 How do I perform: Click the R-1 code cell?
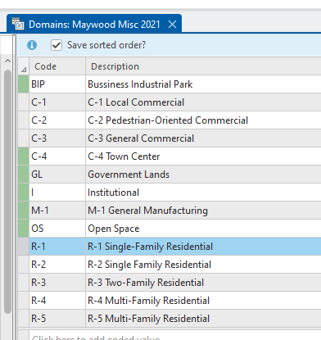pos(57,247)
